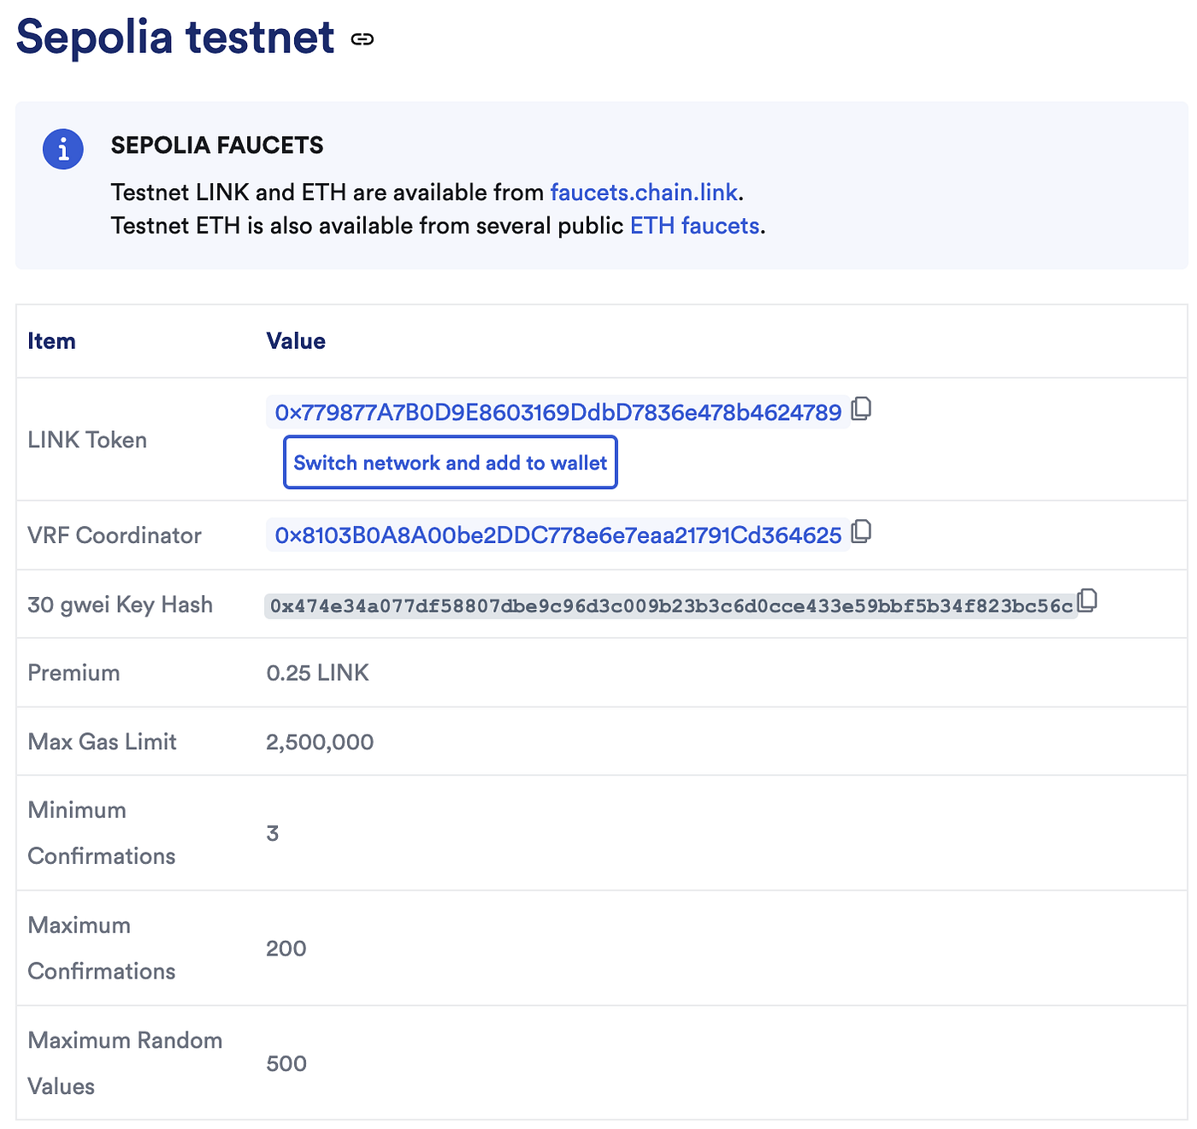Click the 30 gwei Key Hash label
The width and height of the screenshot is (1197, 1129).
coord(120,605)
